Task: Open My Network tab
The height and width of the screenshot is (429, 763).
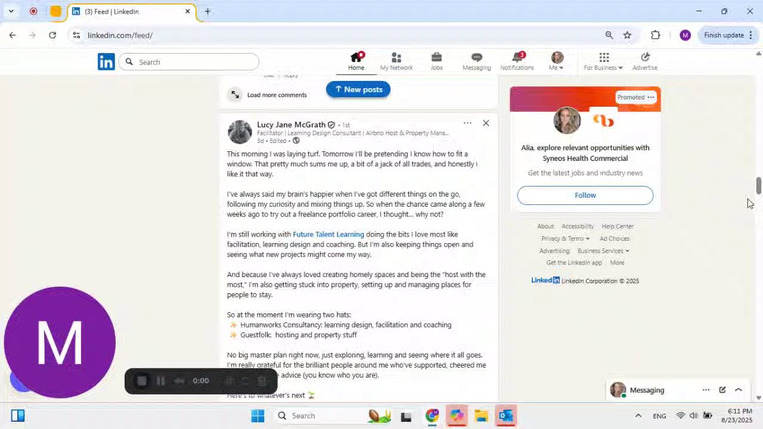Action: click(x=396, y=61)
